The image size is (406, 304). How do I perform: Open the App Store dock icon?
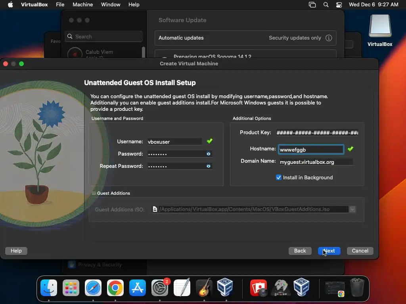coord(138,288)
